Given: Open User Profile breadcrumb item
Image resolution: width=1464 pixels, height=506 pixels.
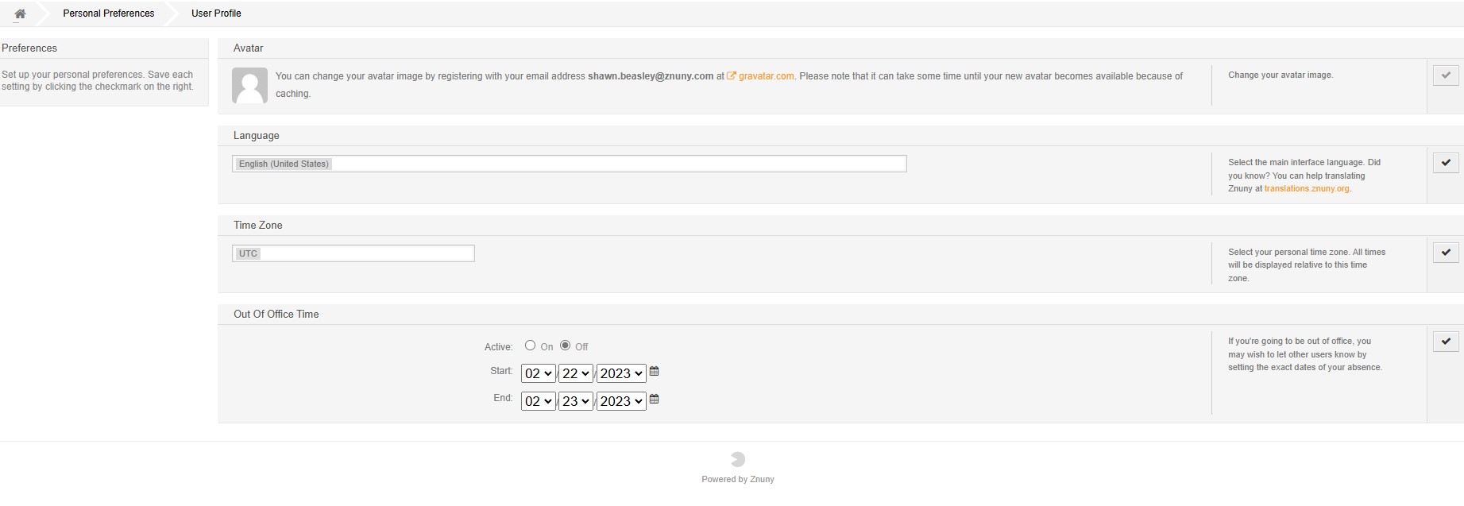Looking at the screenshot, I should click(216, 14).
